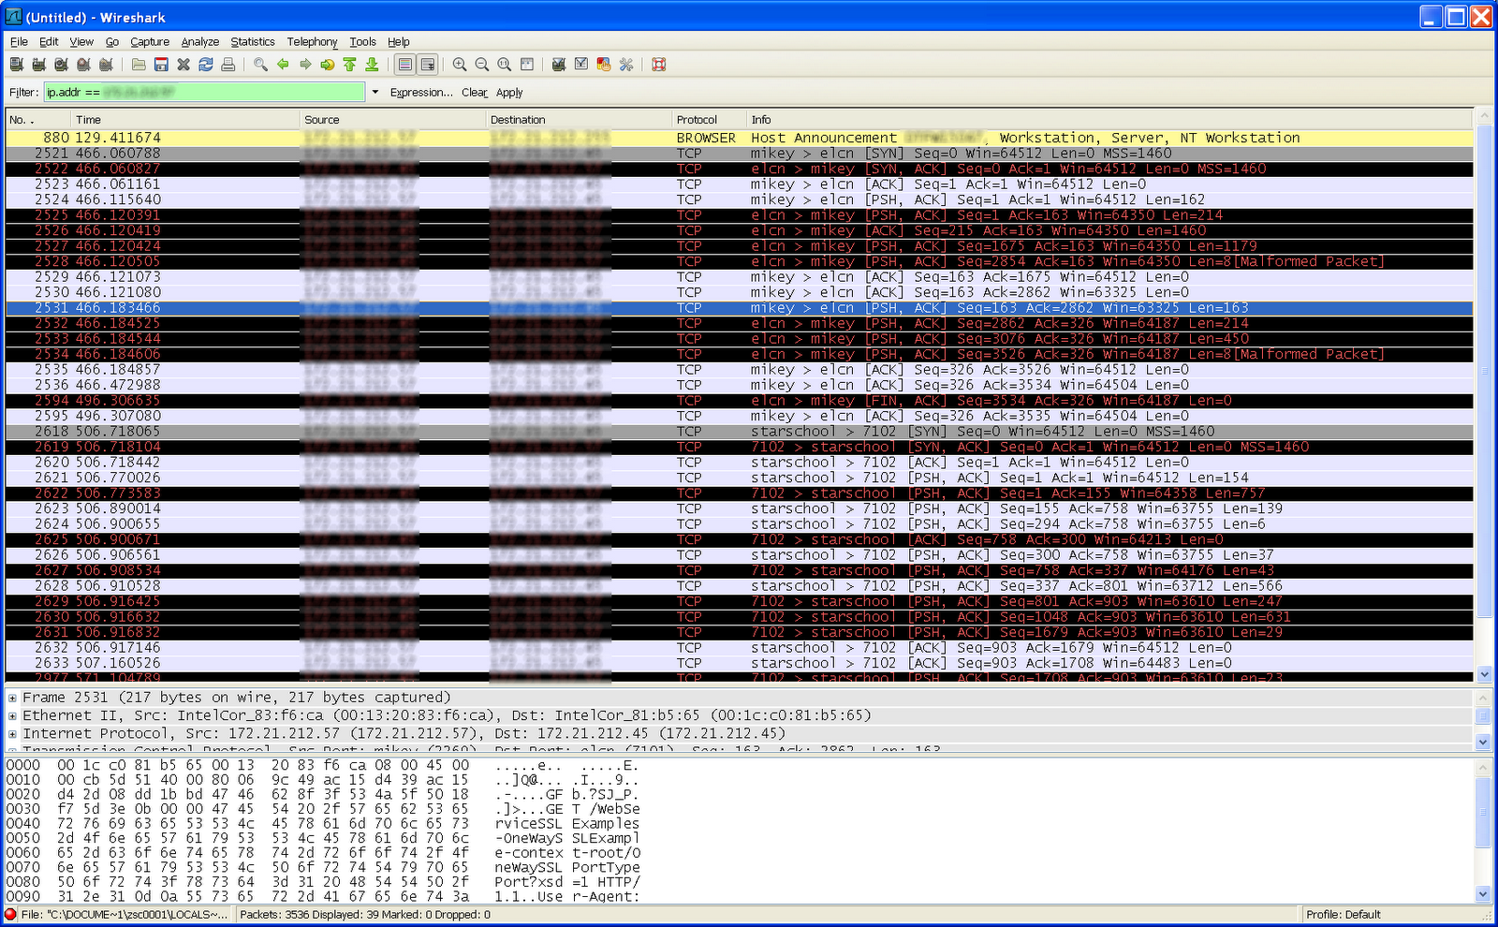Edit display filters icon
Screen dimensions: 1498x927
pos(581,65)
